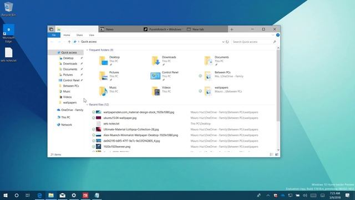Switch to the Pureinfotech Windows tab
The width and height of the screenshot is (355, 200).
(164, 29)
